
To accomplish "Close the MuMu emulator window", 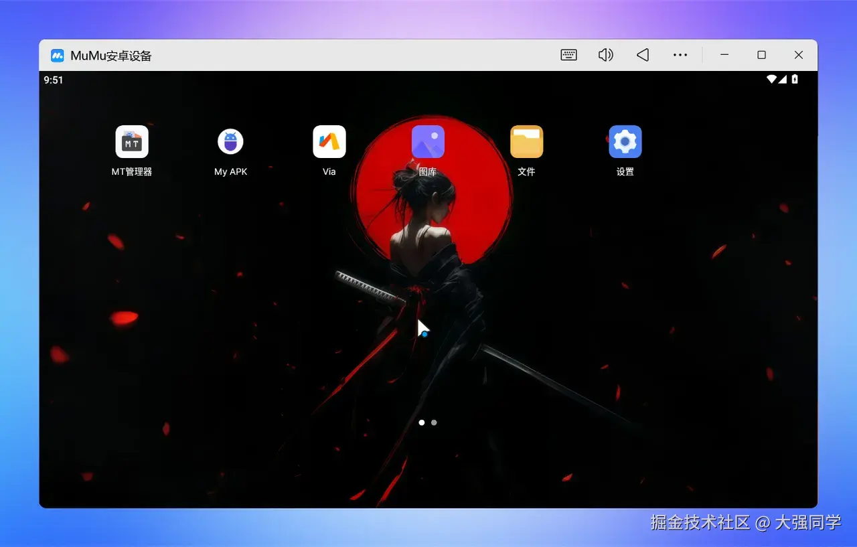I will (x=799, y=55).
